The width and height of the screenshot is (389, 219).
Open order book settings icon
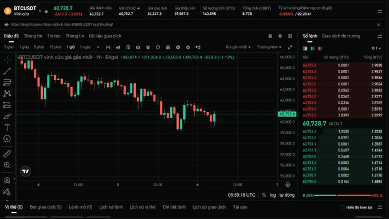click(x=380, y=36)
